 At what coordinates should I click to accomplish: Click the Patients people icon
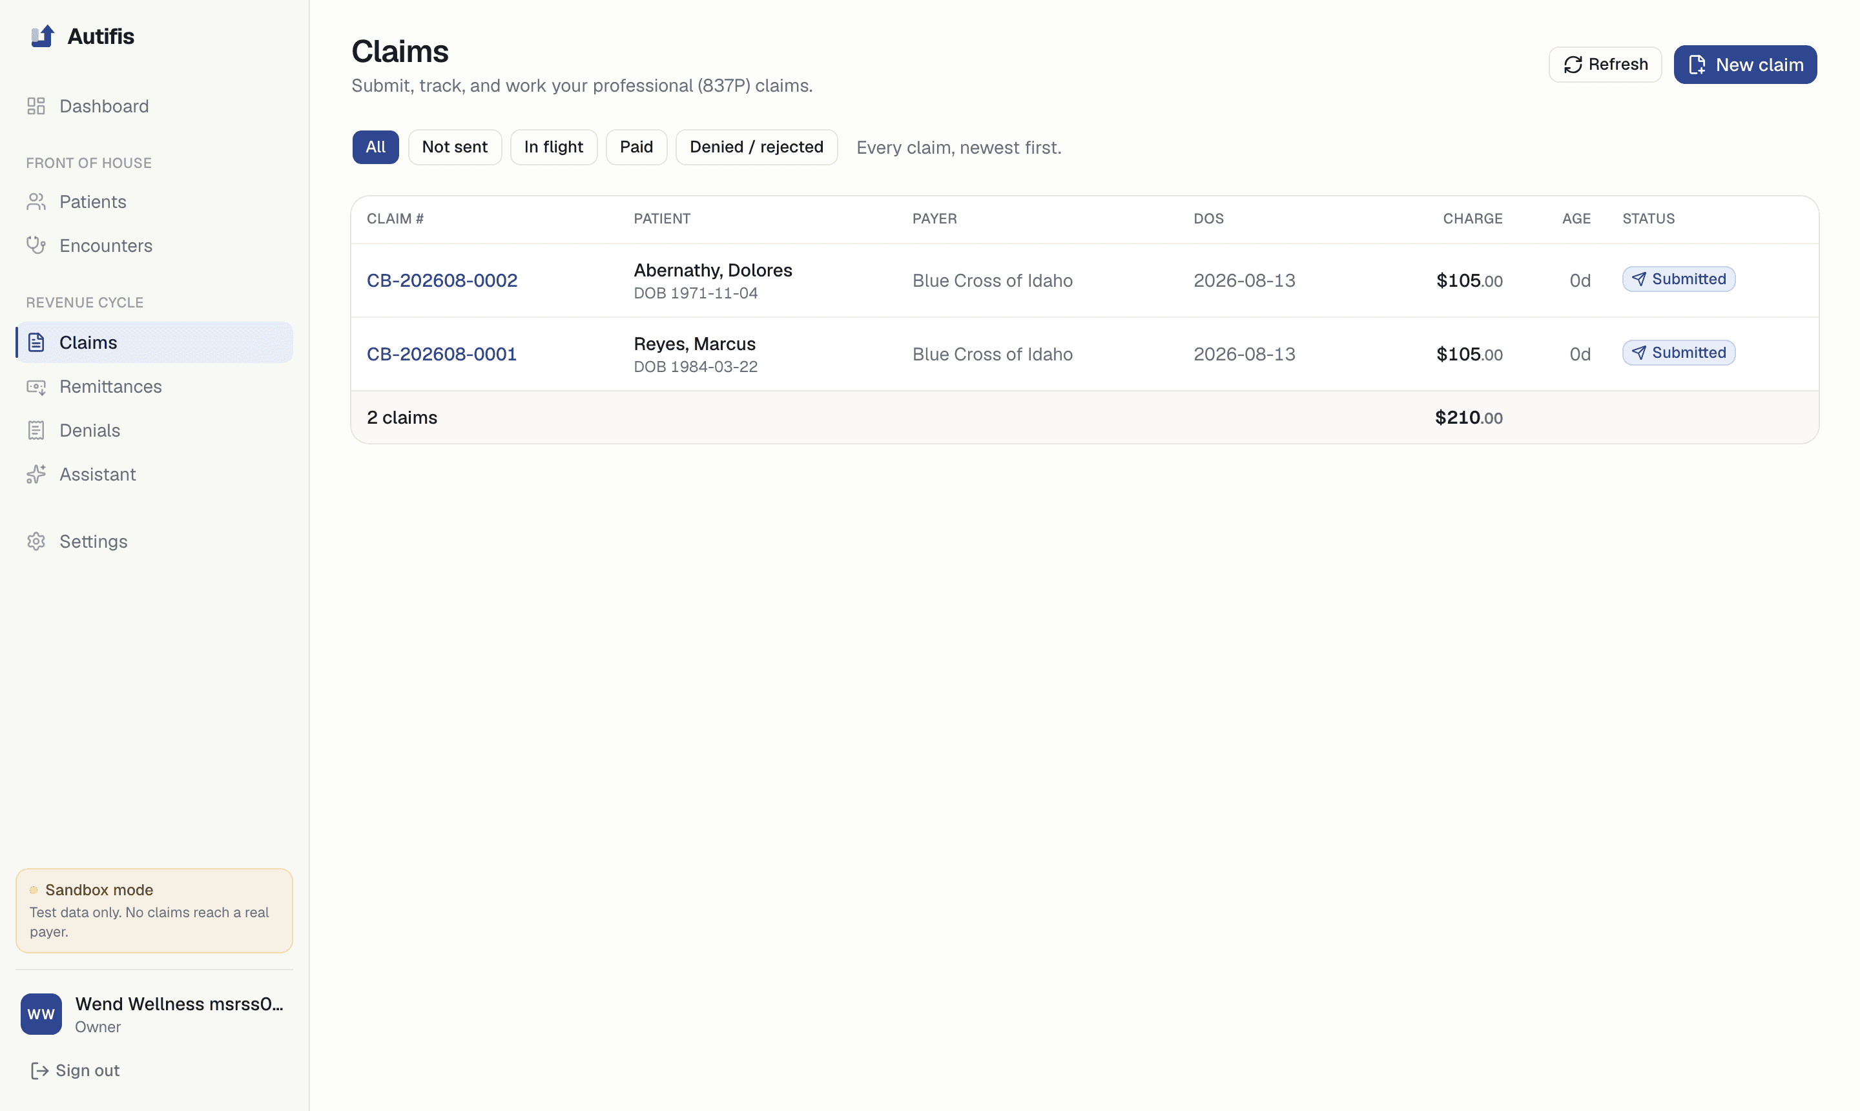(36, 202)
